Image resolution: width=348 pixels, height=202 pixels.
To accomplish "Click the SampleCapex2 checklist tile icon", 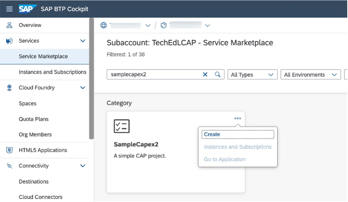I will tap(122, 126).
